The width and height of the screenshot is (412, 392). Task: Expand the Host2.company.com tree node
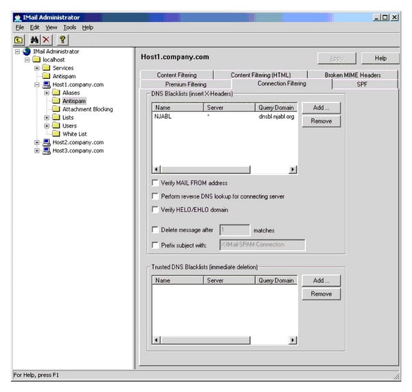click(x=37, y=142)
